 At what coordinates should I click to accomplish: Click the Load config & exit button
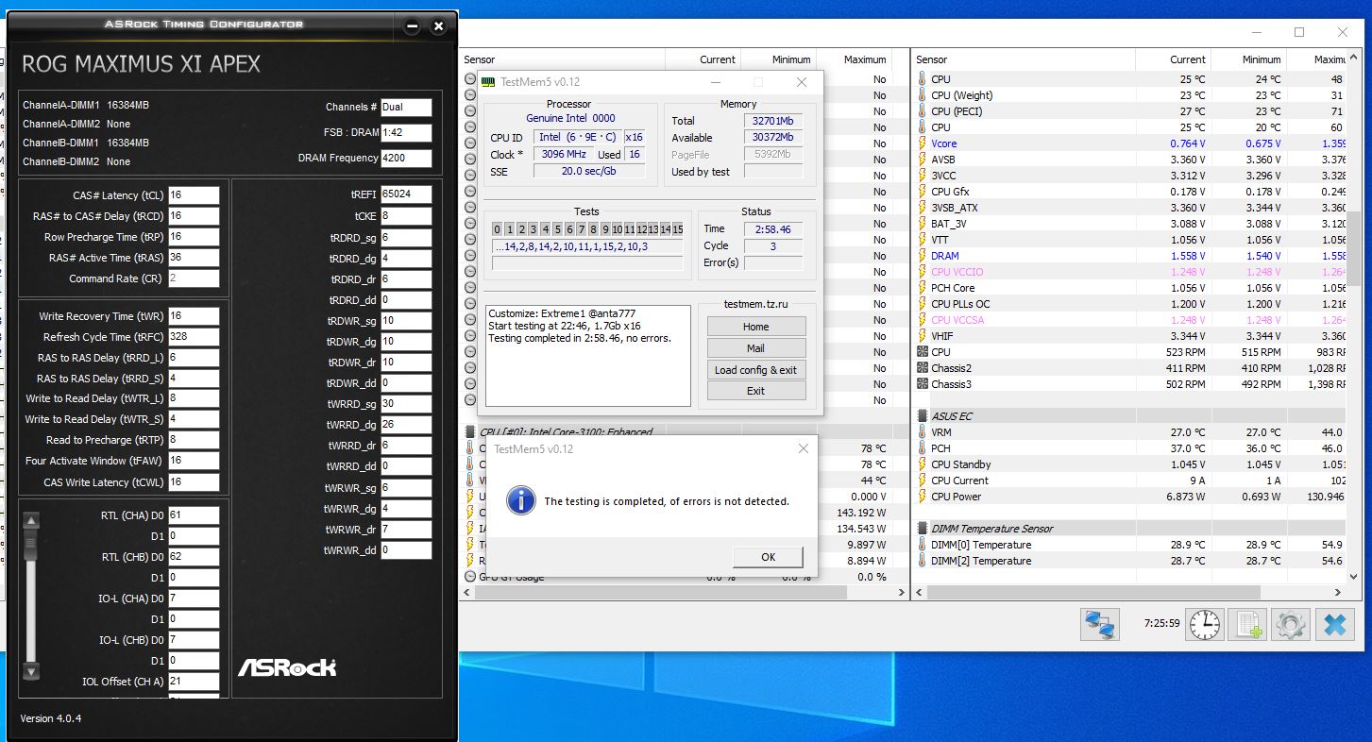coord(755,369)
